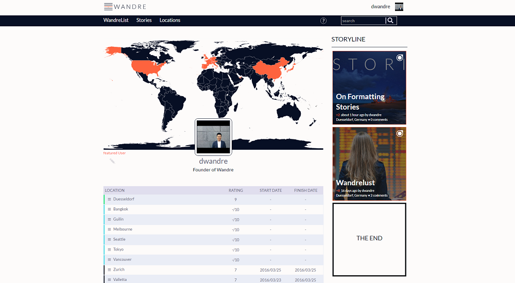
Task: Sort by the RATING column header
Action: coord(236,190)
